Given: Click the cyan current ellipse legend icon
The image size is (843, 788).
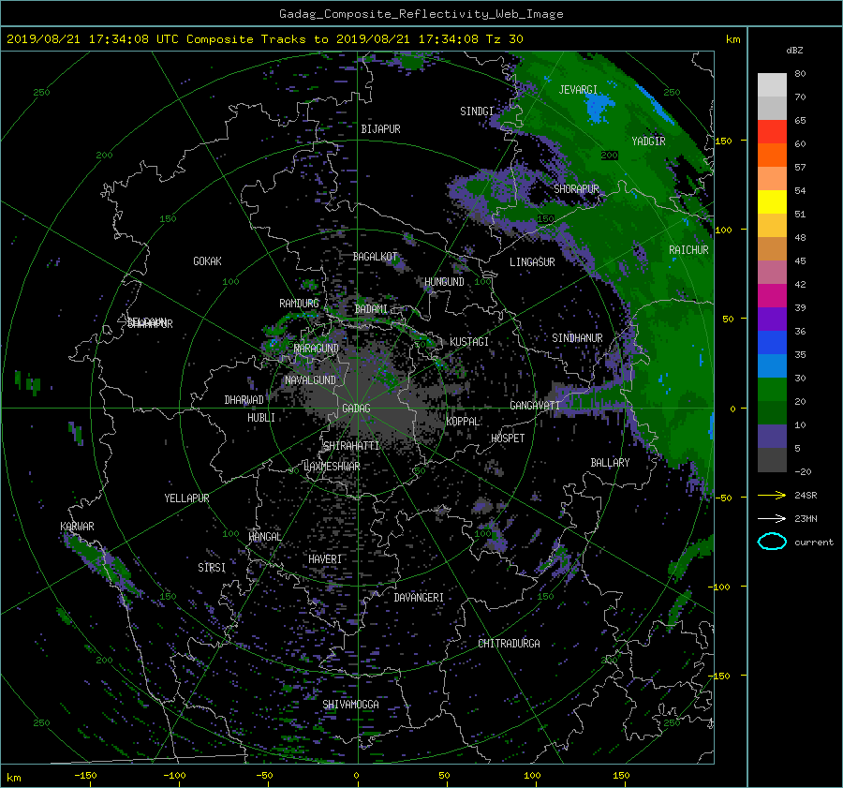Looking at the screenshot, I should click(x=772, y=542).
